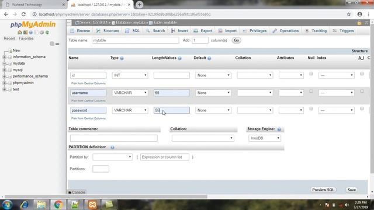Click the horizontal scrollbar at page bottom
Screen dimensions: 374x210
pyautogui.click(x=106, y=197)
